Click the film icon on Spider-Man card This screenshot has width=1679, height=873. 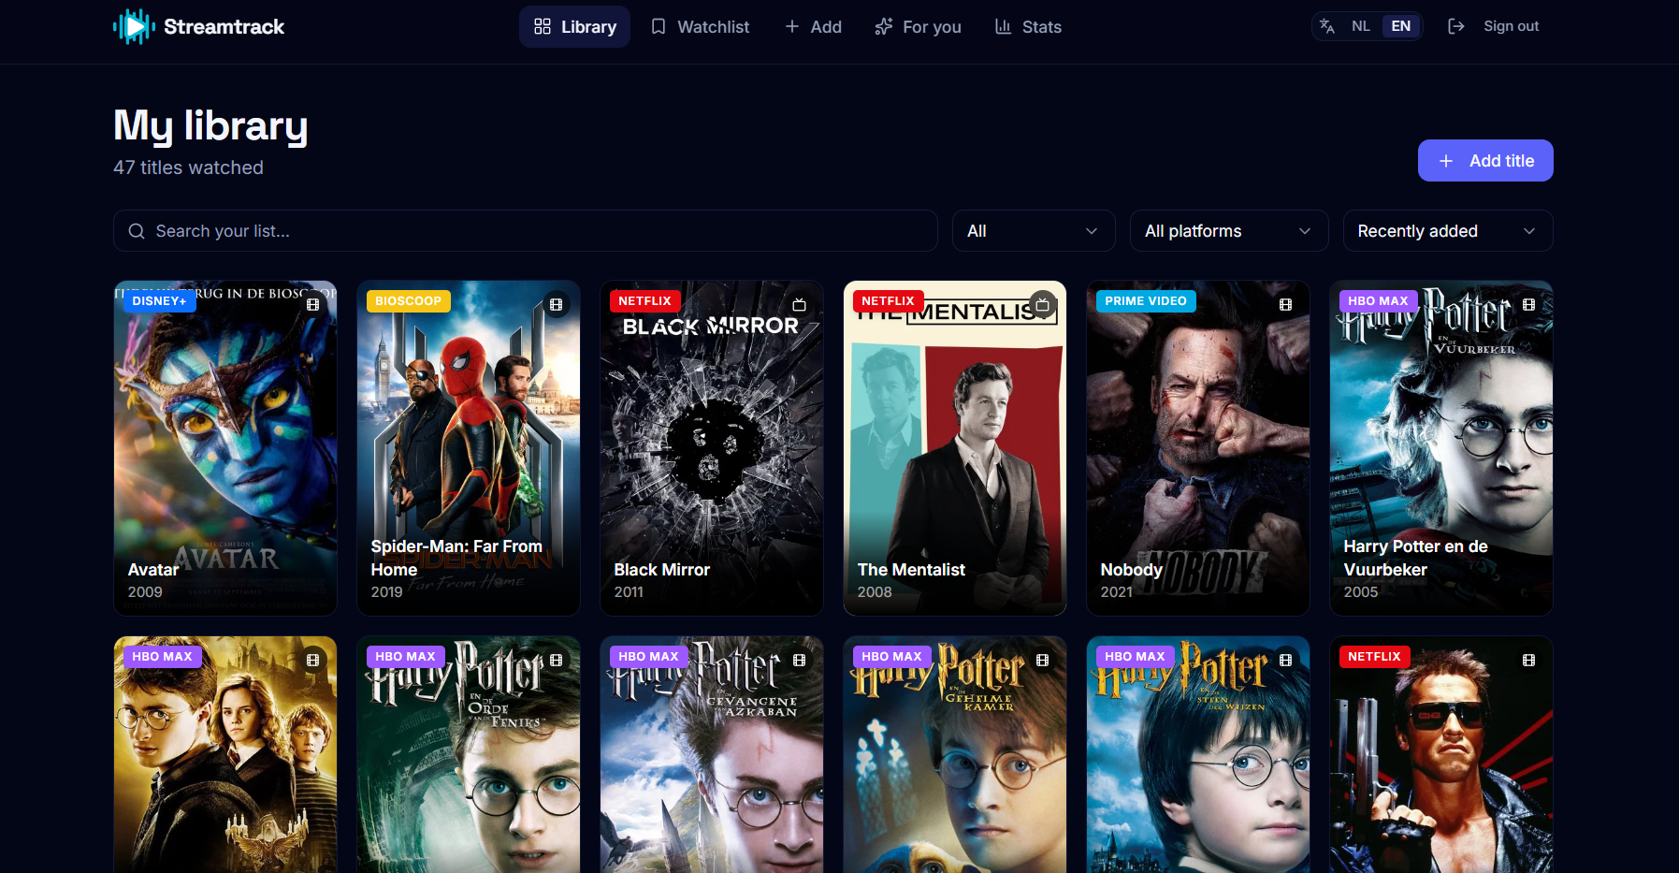coord(557,304)
